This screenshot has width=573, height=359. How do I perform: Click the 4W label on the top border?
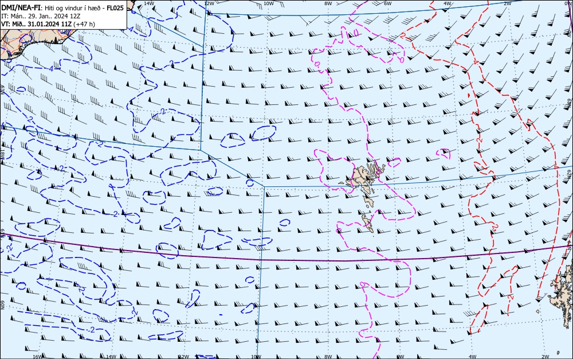(x=448, y=3)
